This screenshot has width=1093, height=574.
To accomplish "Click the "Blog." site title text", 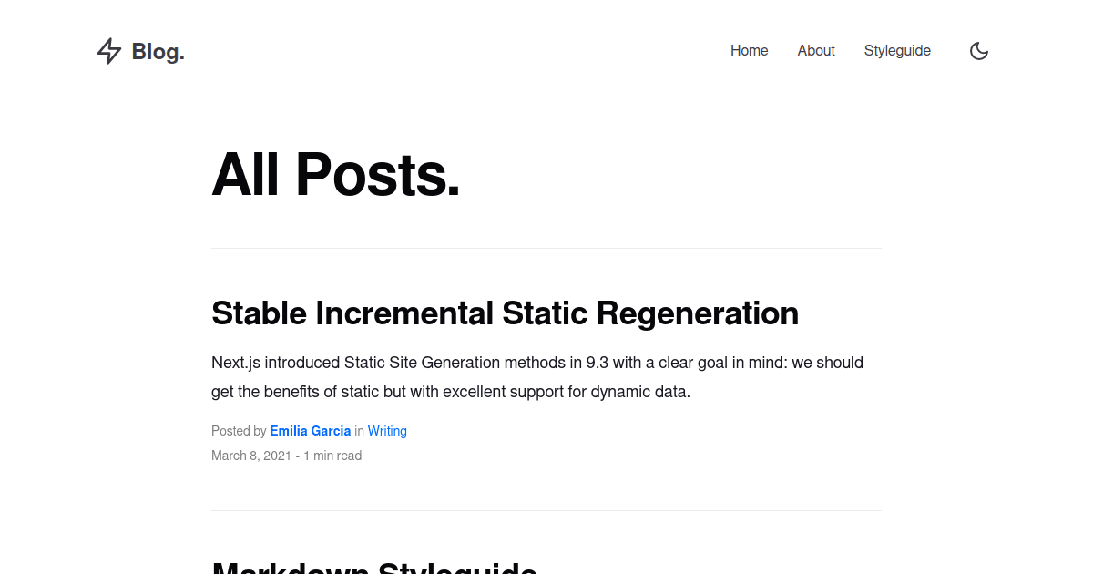I will (x=158, y=52).
